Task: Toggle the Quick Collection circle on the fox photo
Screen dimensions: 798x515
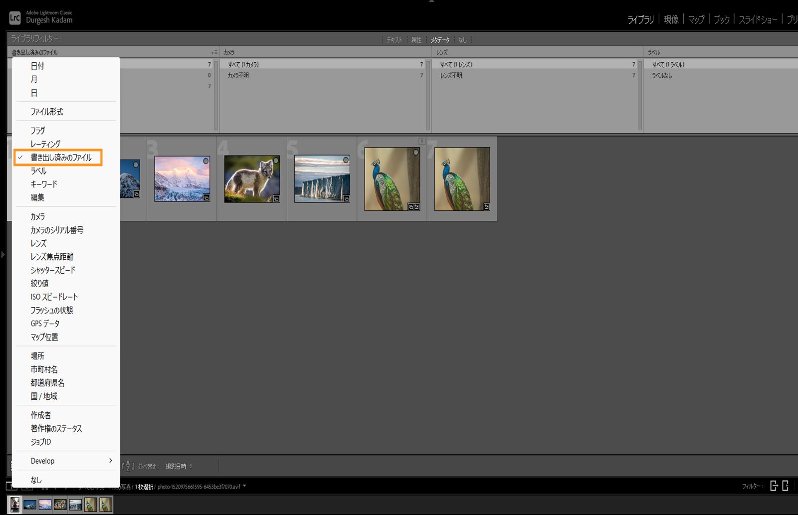Action: pyautogui.click(x=275, y=161)
